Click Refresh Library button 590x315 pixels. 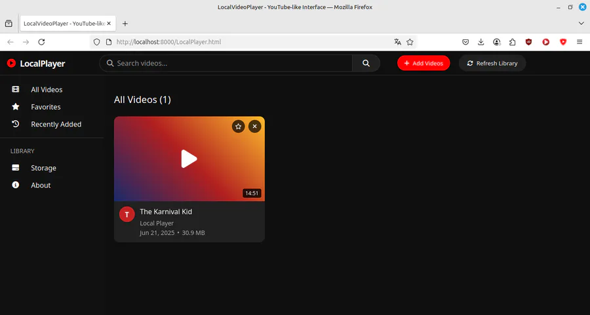pos(492,63)
